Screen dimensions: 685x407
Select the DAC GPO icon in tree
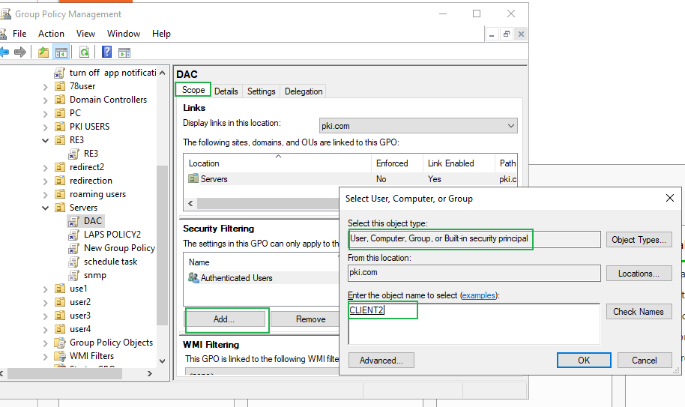click(73, 221)
